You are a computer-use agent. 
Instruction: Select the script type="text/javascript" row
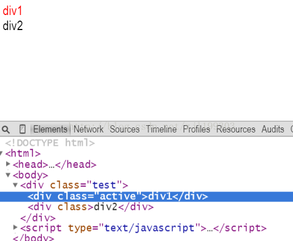143,228
